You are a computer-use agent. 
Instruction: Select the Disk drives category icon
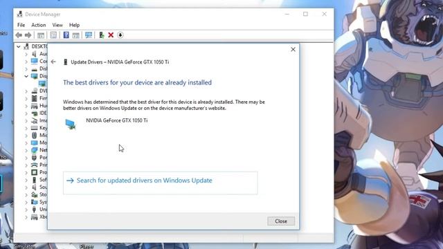[34, 68]
